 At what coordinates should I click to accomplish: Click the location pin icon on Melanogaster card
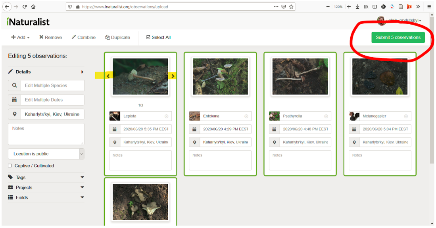(354, 142)
